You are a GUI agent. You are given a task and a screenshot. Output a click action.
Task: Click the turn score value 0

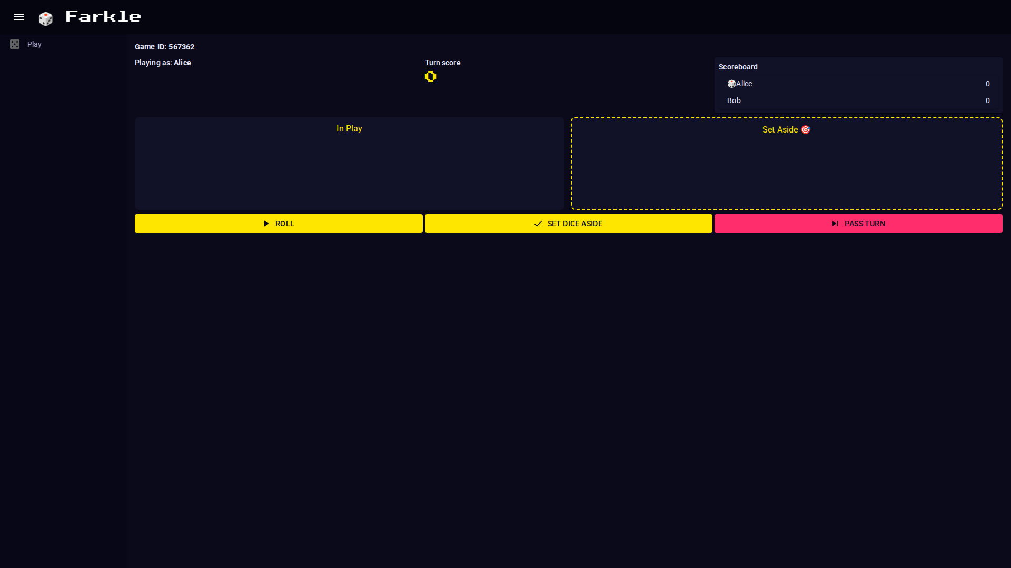(430, 77)
